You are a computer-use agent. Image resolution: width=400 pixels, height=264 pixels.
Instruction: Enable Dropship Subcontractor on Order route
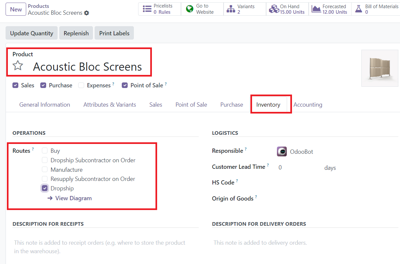pos(45,160)
